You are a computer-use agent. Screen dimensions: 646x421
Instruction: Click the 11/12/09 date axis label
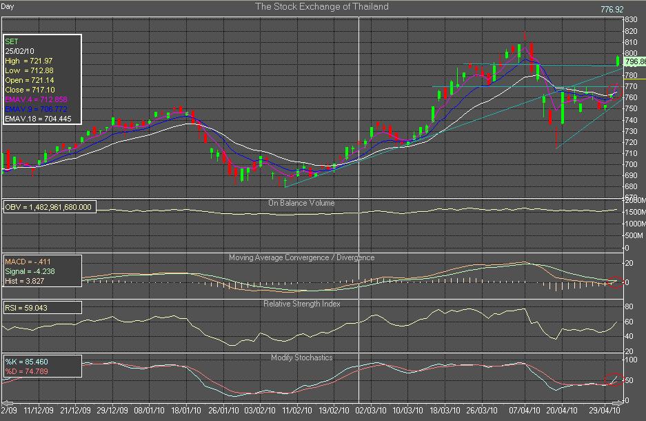[39, 411]
